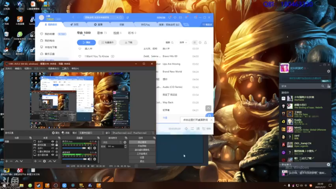The image size is (336, 189).
Task: Toggle lock on 游戏采集 source
Action: (x=57, y=145)
